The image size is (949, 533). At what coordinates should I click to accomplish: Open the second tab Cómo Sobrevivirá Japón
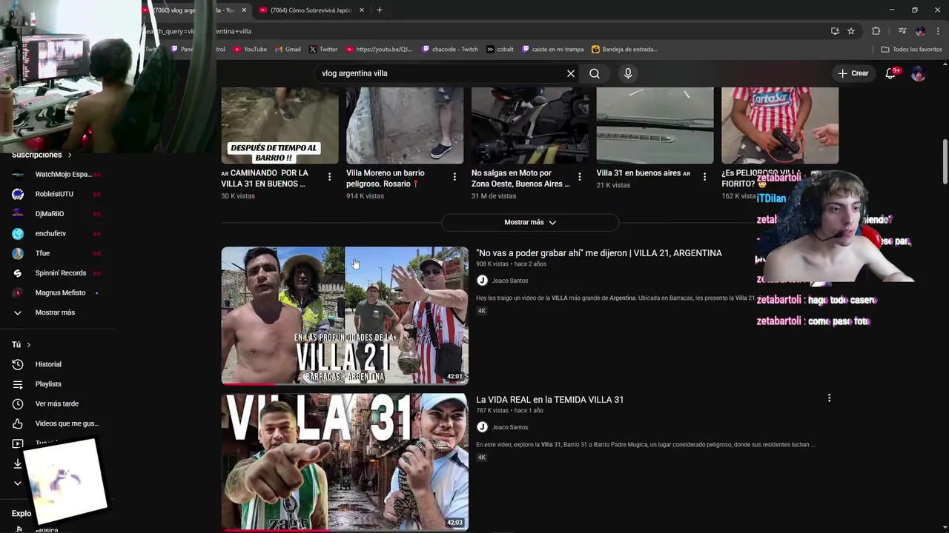(311, 10)
